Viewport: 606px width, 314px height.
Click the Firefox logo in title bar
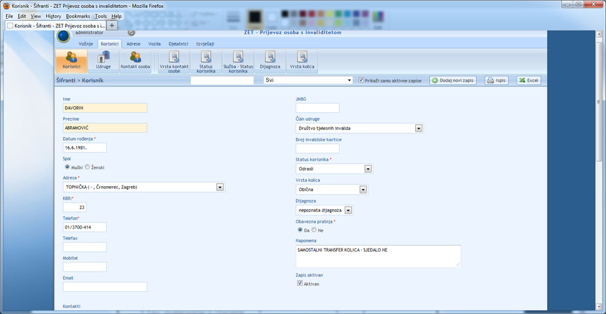6,6
